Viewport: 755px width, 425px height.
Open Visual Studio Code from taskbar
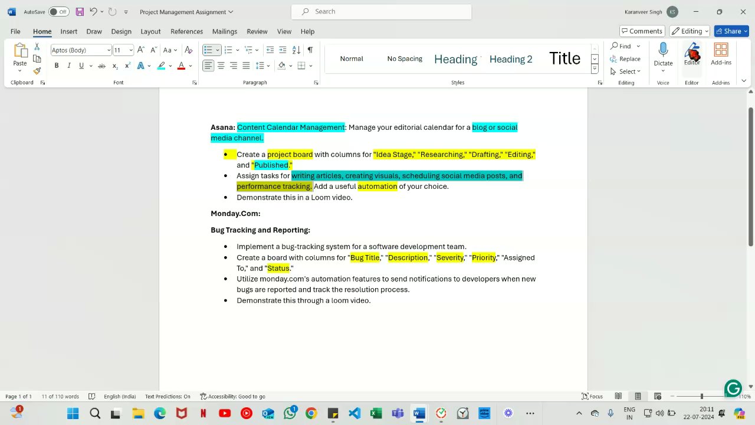pyautogui.click(x=354, y=413)
